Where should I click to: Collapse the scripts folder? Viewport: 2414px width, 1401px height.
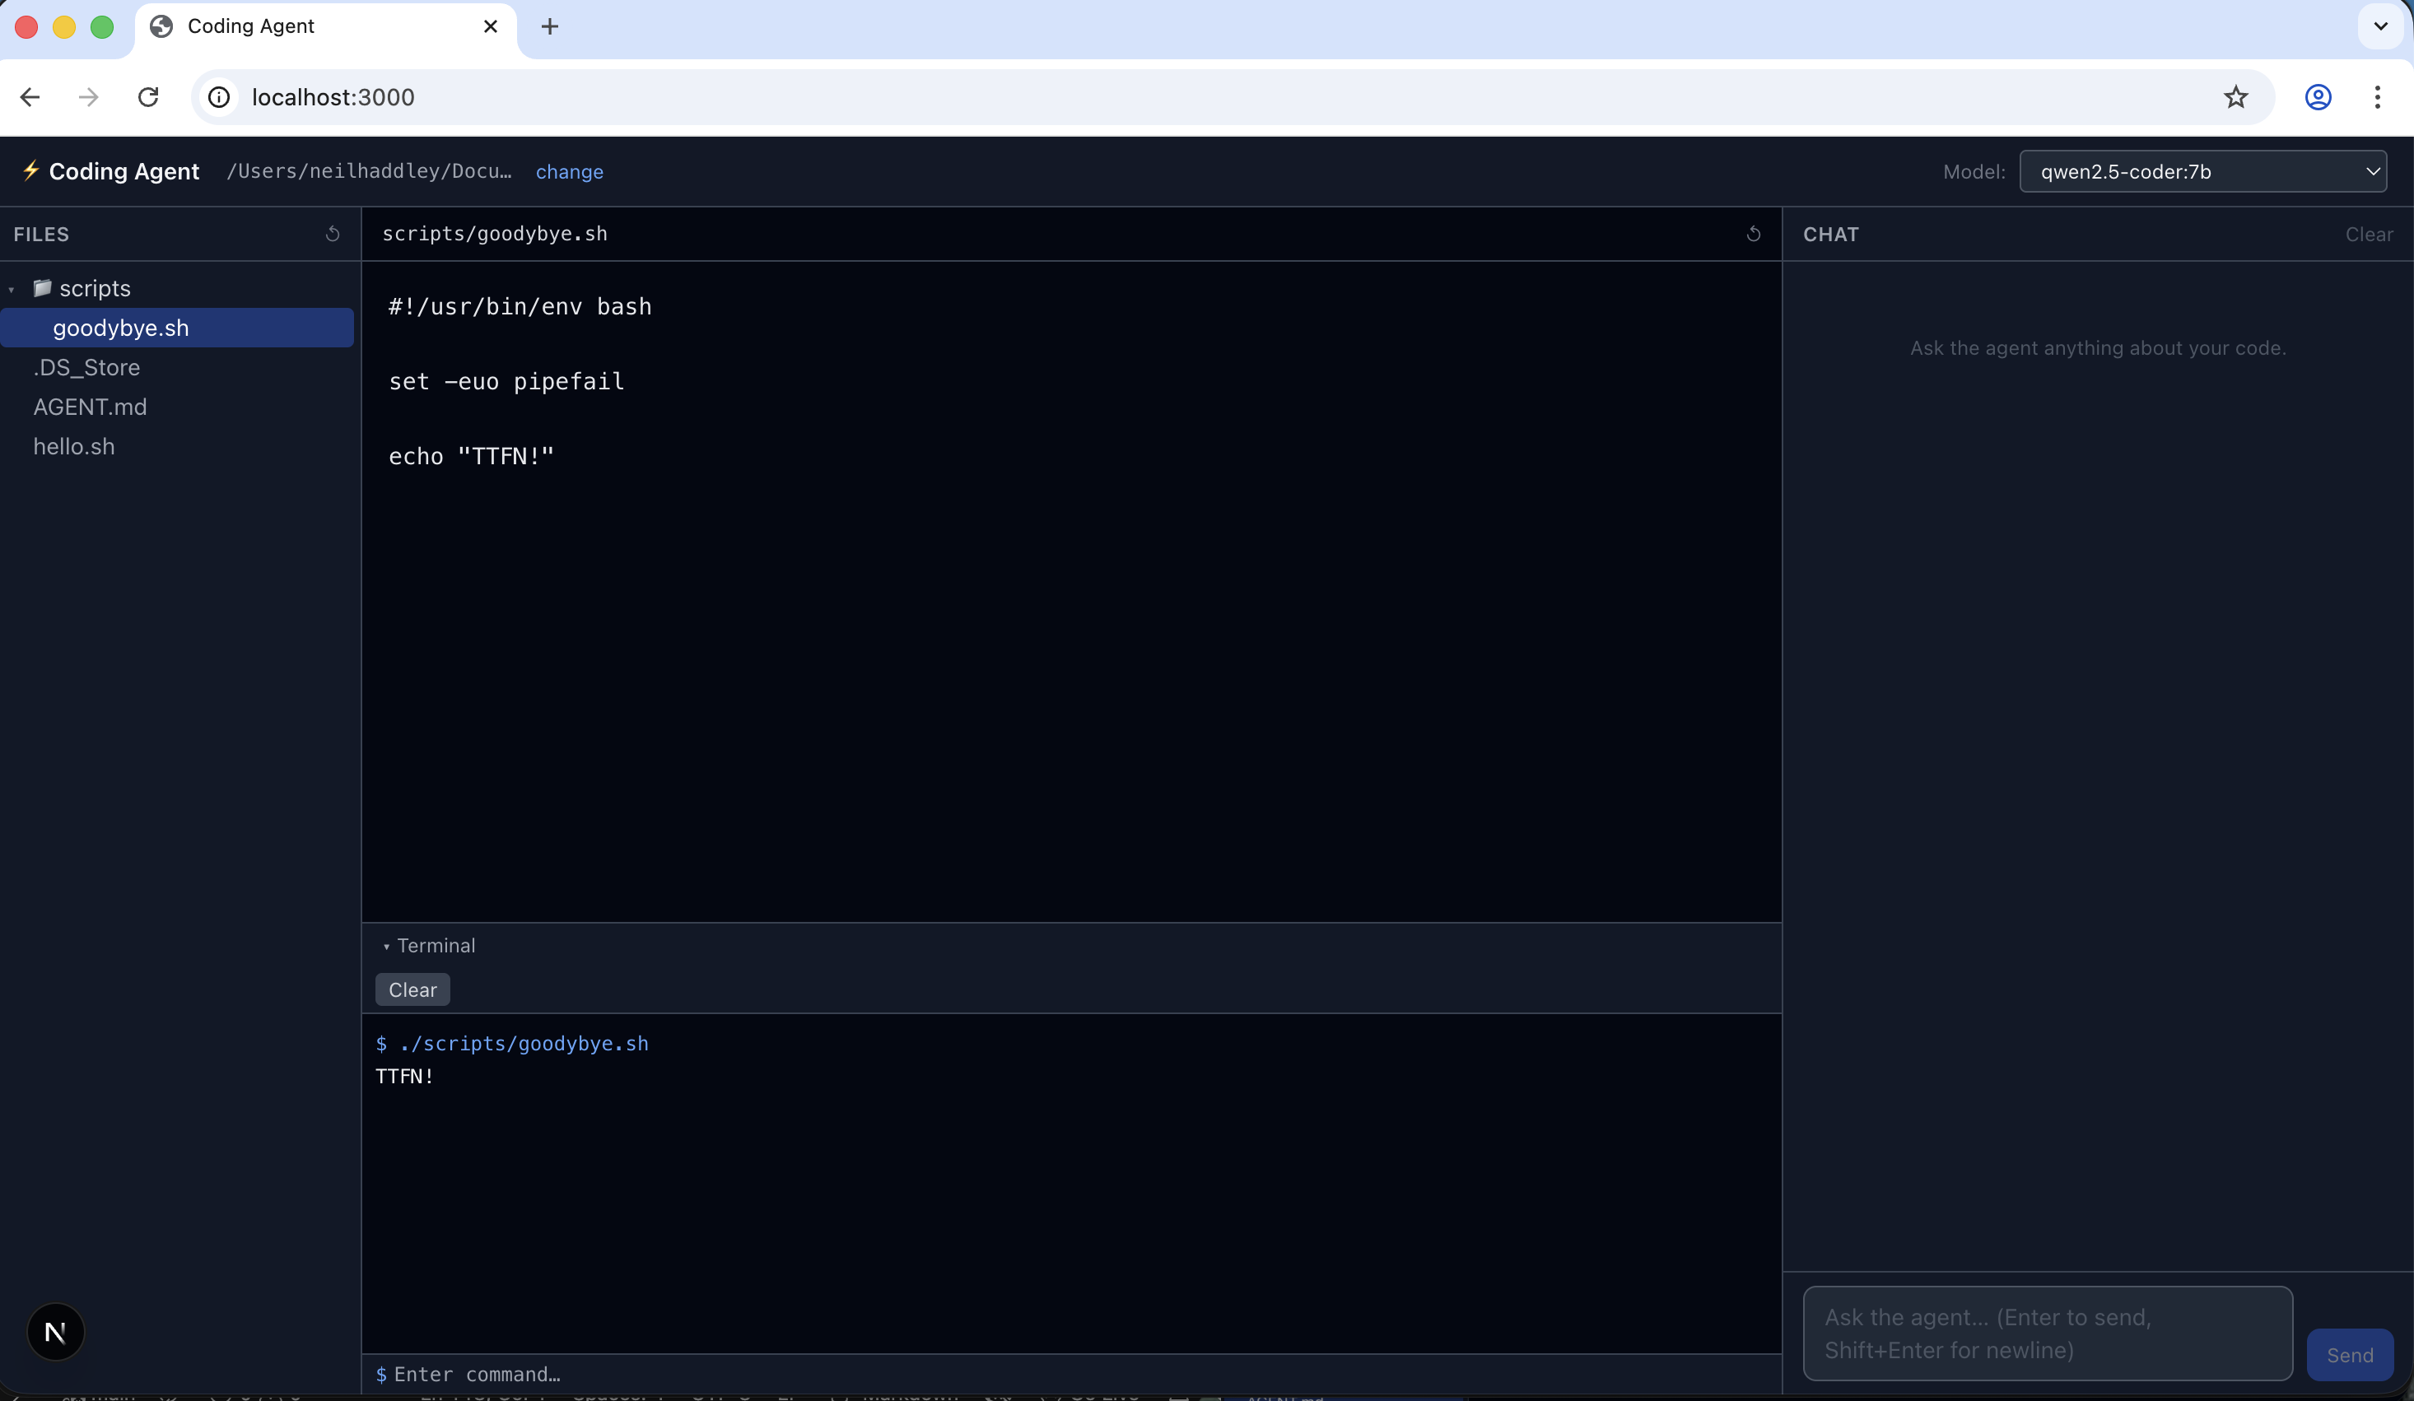click(x=11, y=288)
